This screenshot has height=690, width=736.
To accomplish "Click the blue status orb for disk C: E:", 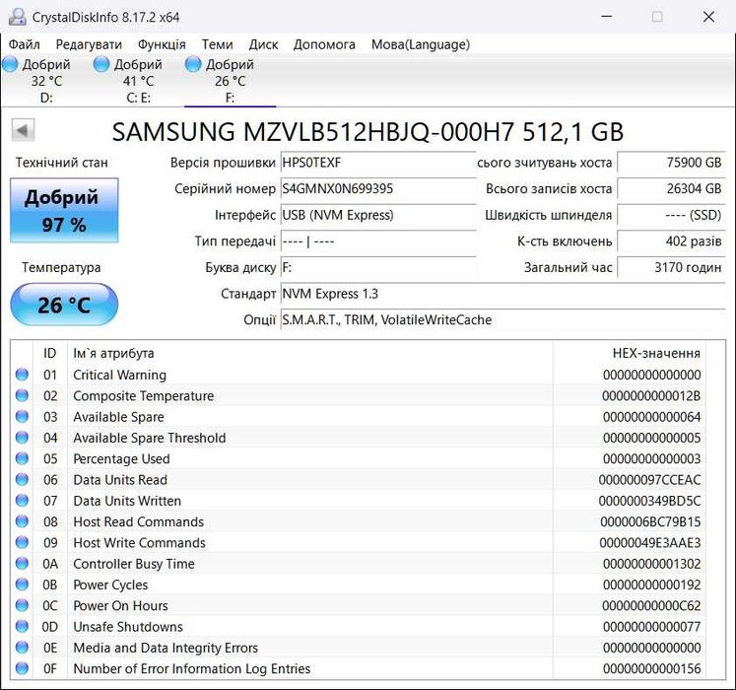I will (x=101, y=64).
